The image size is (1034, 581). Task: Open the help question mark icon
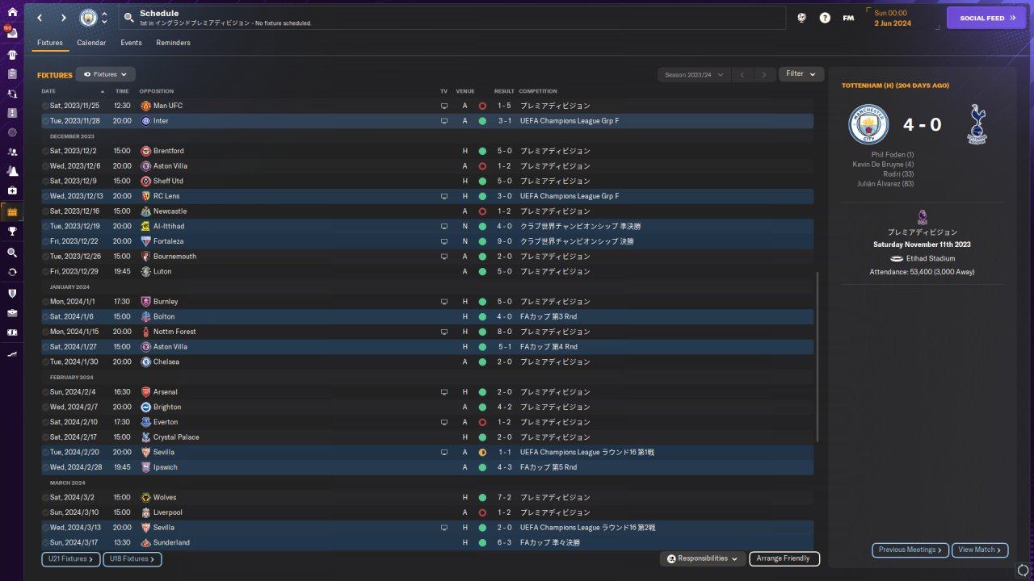pos(825,18)
